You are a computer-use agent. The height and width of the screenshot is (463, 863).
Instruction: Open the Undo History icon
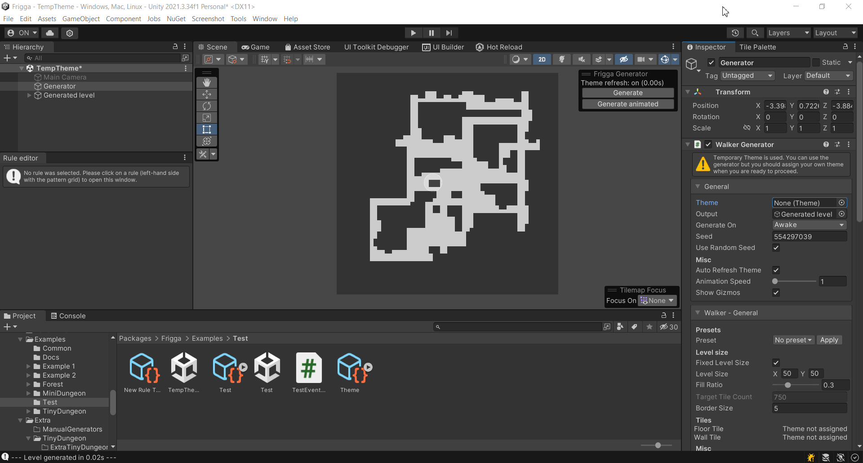pyautogui.click(x=735, y=33)
